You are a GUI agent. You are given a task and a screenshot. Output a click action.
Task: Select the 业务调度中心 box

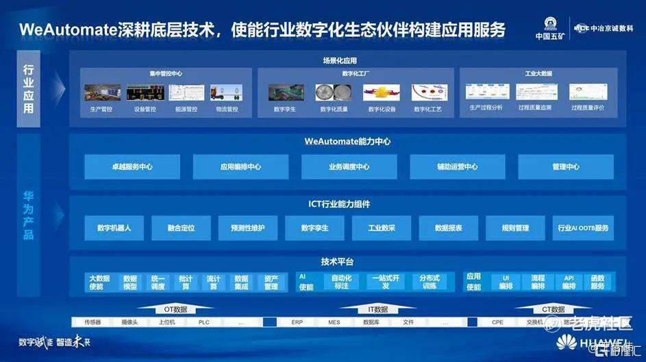(349, 166)
